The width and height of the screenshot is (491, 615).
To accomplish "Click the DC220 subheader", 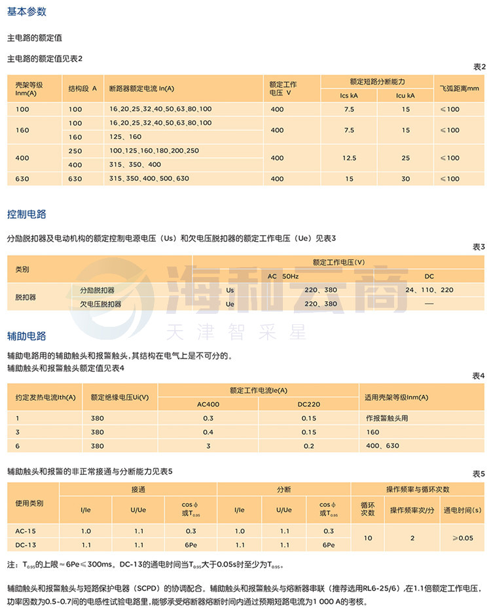I will (308, 404).
